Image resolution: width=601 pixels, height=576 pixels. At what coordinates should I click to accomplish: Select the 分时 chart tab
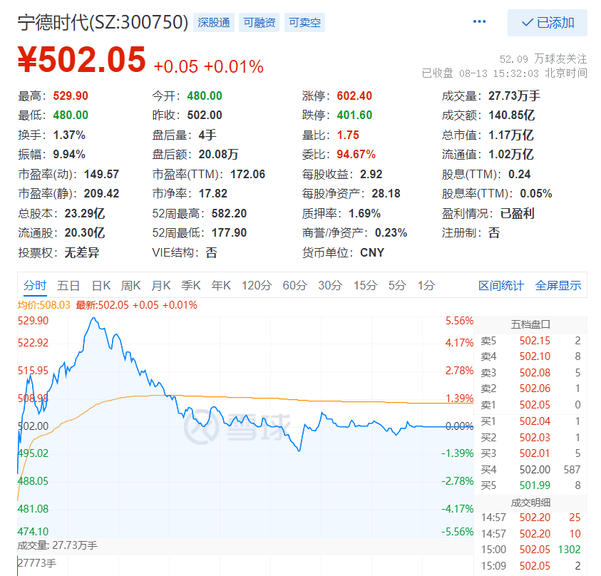point(35,286)
